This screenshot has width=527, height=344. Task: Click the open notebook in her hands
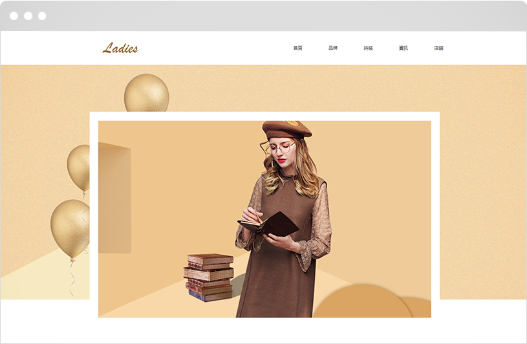pos(268,224)
